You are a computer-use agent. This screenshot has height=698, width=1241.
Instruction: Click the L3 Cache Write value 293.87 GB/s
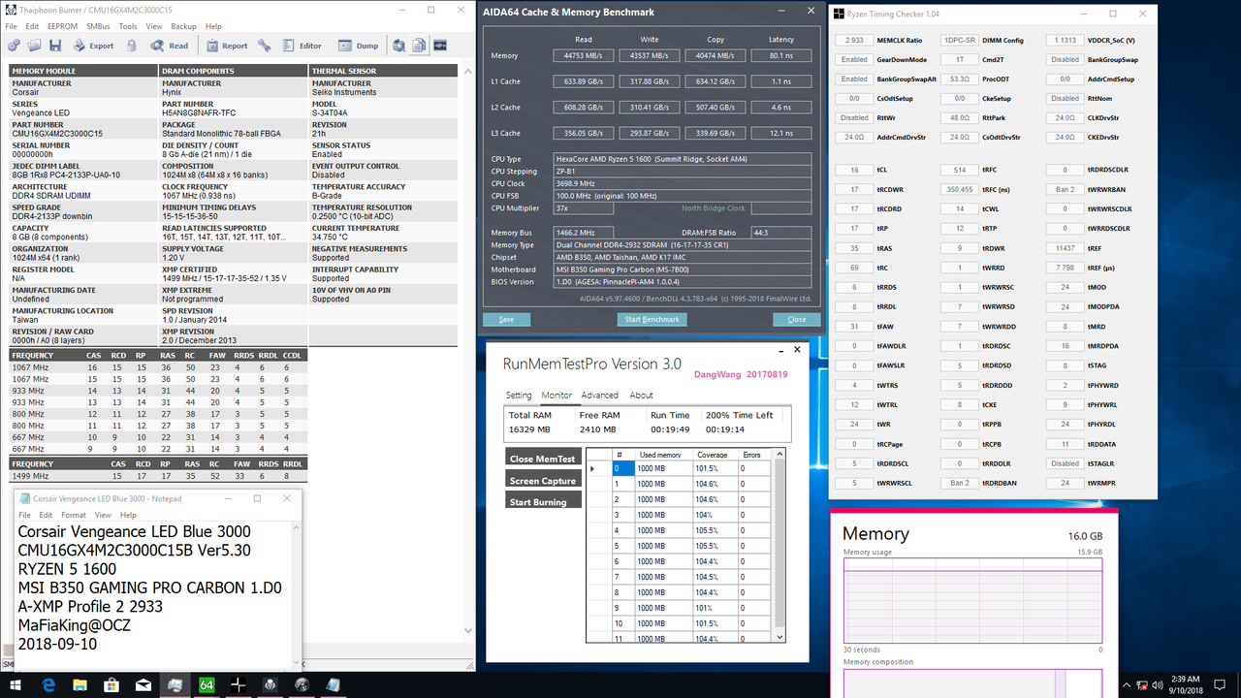tap(650, 133)
